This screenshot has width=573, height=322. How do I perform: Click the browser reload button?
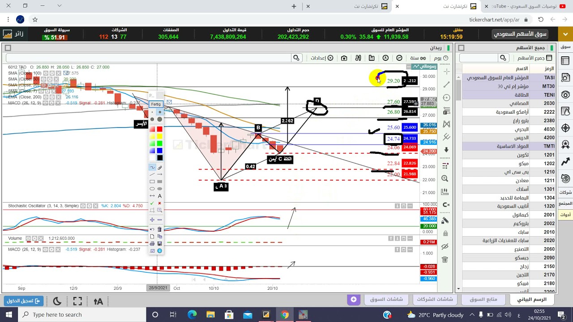541,20
